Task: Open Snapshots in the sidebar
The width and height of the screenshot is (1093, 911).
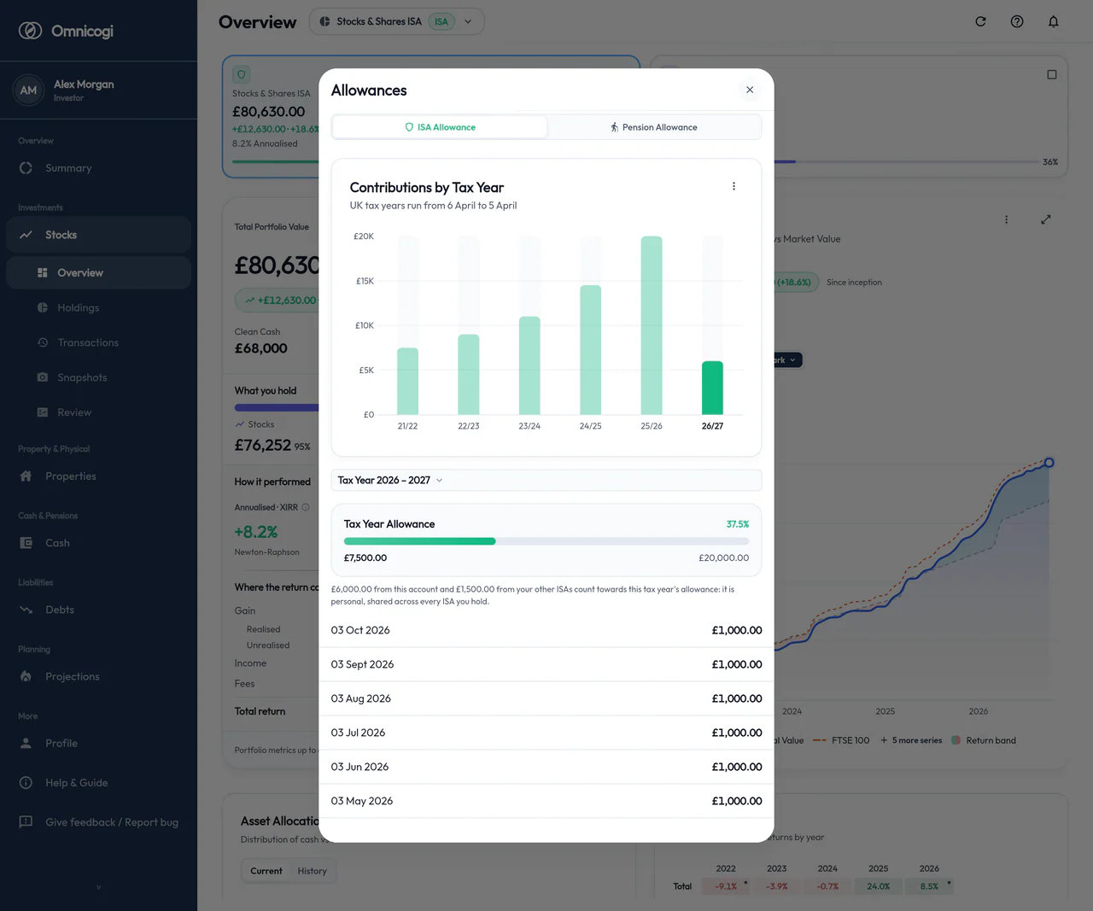Action: coord(98,377)
